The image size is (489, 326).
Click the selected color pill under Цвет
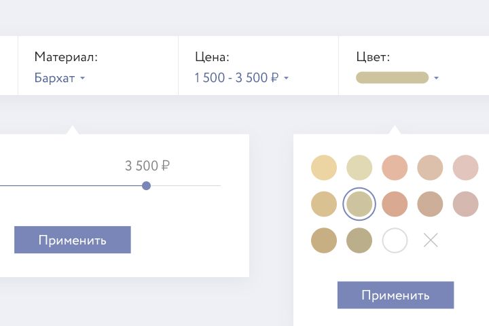coord(392,78)
